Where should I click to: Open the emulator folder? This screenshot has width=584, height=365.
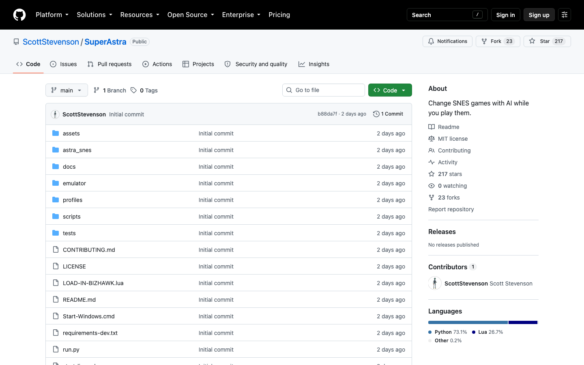coord(74,183)
